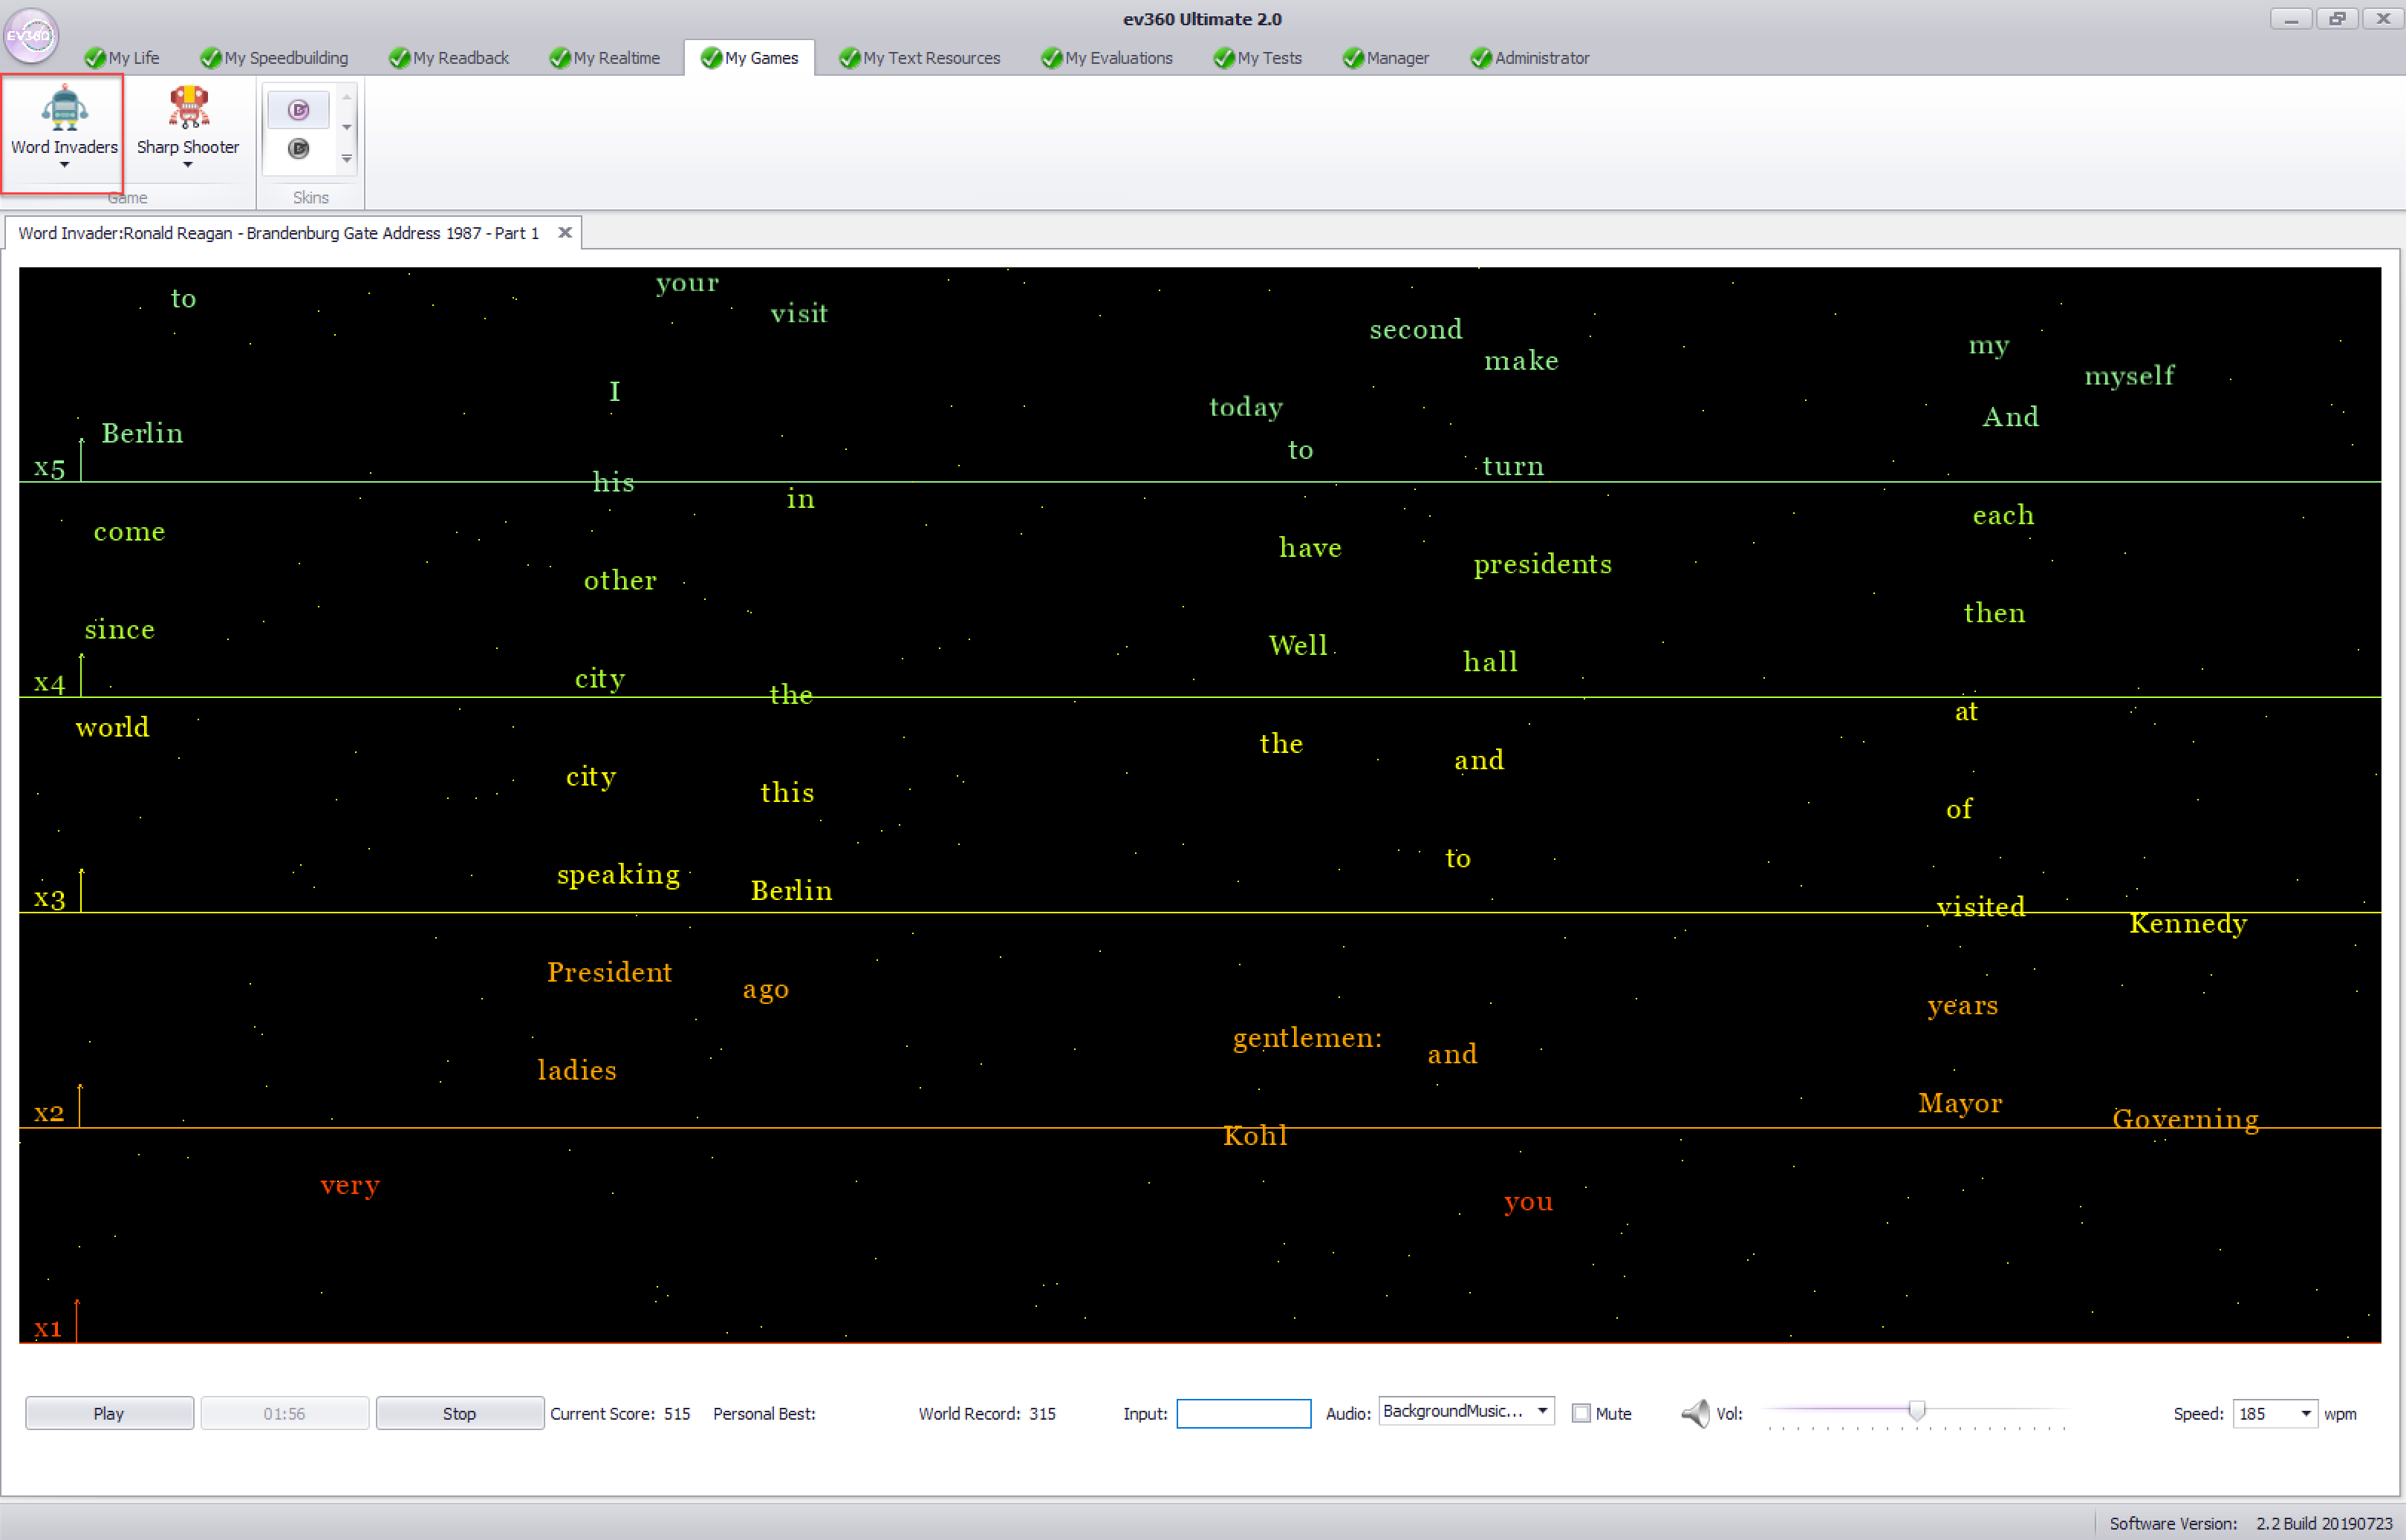
Task: Click the falling word 'myself'
Action: pyautogui.click(x=2130, y=376)
